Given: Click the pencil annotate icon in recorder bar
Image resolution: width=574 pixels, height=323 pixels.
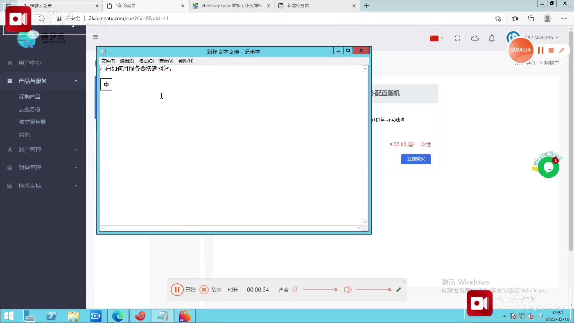Looking at the screenshot, I should pyautogui.click(x=398, y=290).
